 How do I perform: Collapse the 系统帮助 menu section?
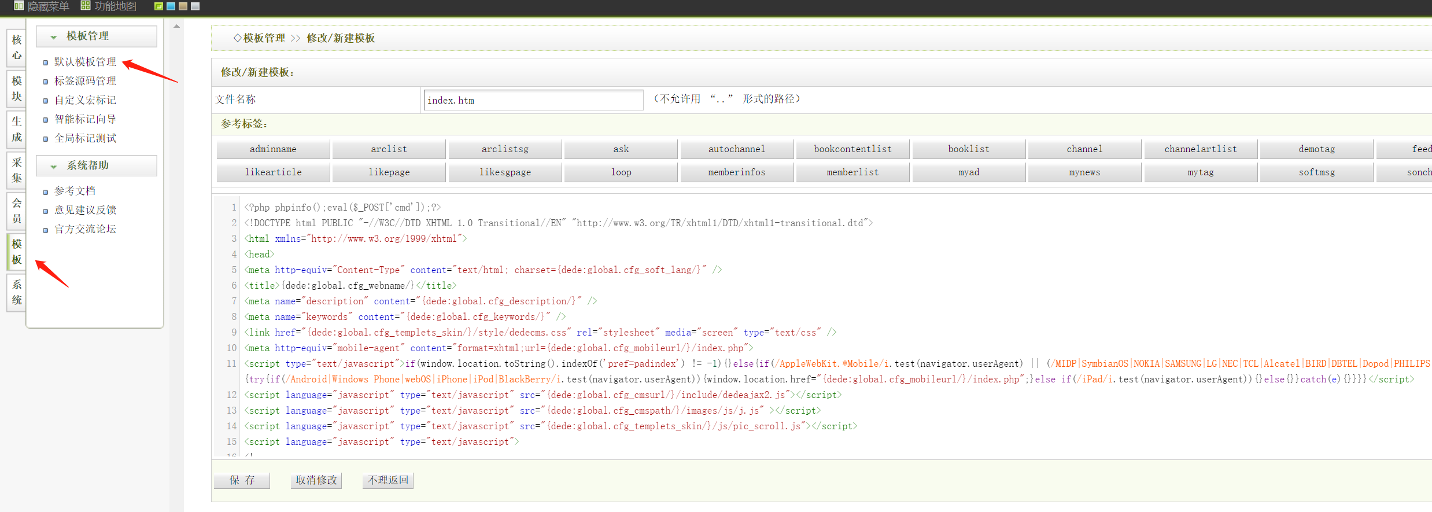point(96,165)
